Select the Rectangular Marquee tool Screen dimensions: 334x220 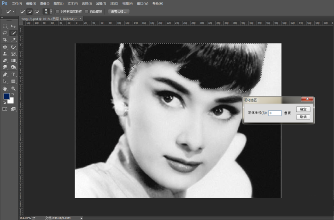[x=5, y=26]
